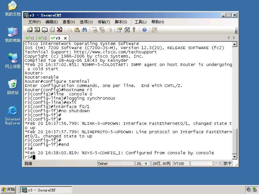
Task: Click the Find binoculars icon
Action: pos(84,30)
